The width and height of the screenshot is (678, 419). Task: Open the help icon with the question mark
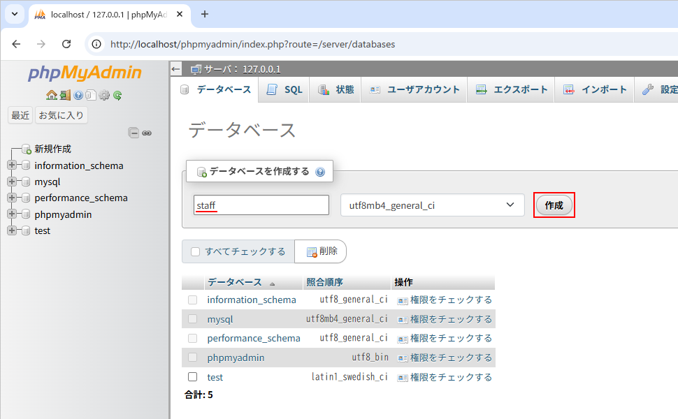[78, 94]
